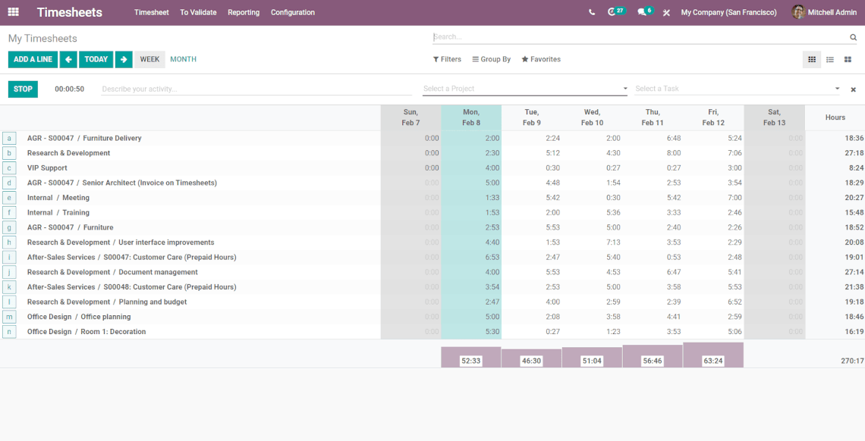Open the Reporting menu
This screenshot has height=441, width=865.
tap(244, 12)
